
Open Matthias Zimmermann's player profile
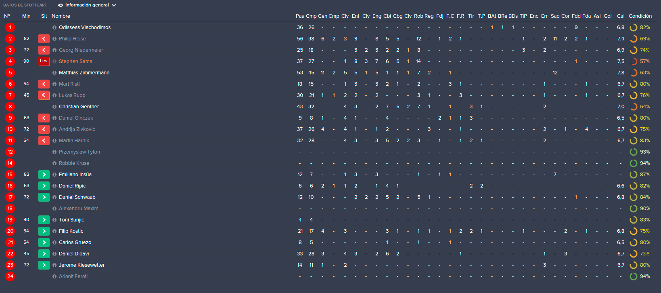click(x=84, y=73)
